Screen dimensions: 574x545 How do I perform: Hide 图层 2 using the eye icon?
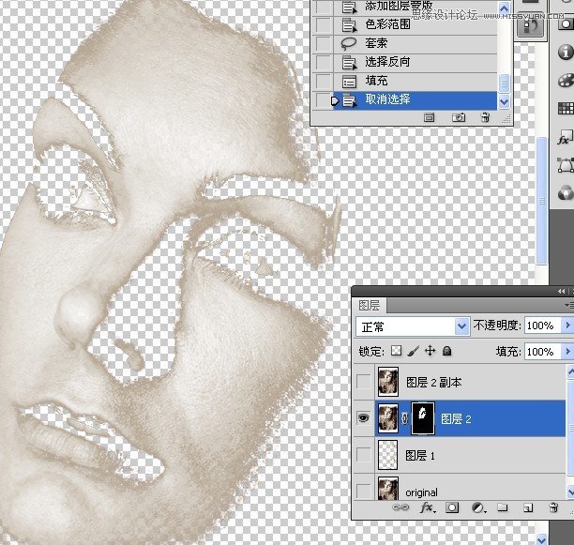coord(363,418)
